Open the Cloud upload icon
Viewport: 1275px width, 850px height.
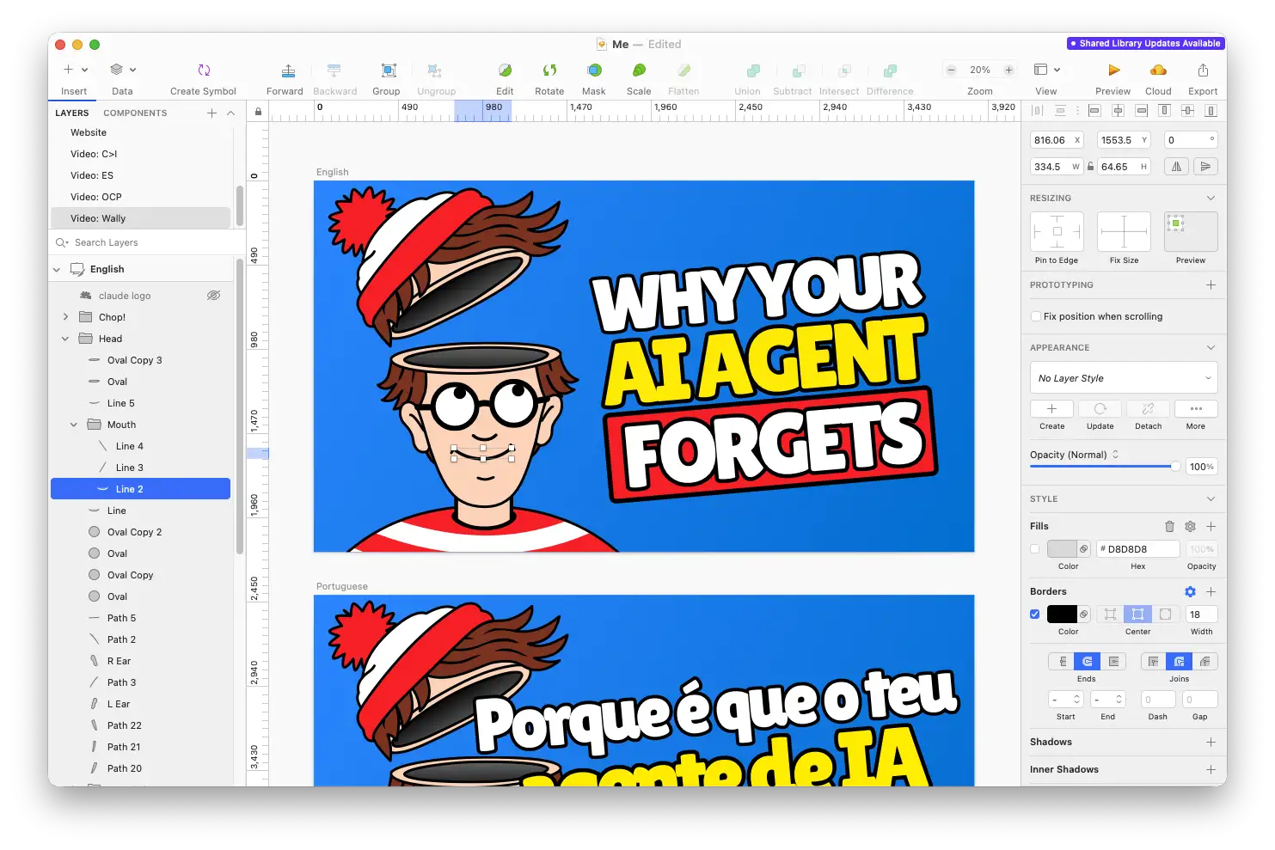(1158, 70)
